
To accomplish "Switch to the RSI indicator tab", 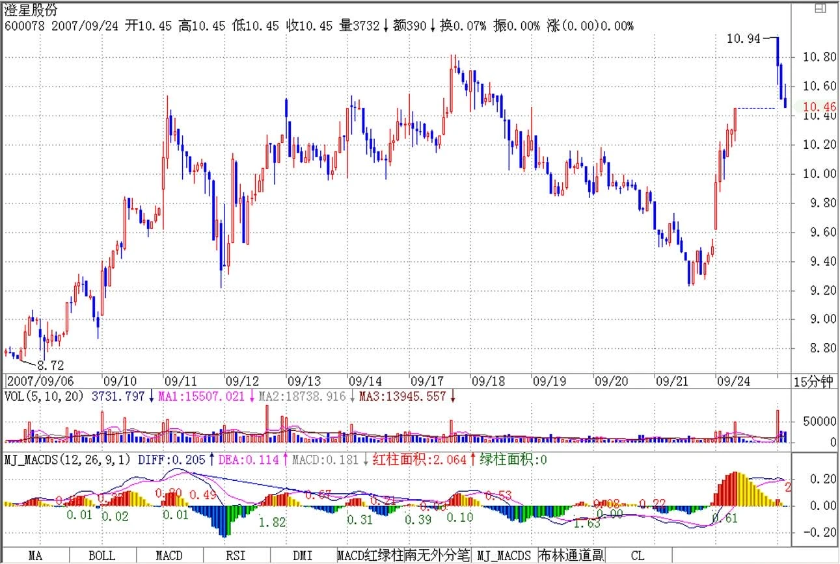I will coord(236,556).
